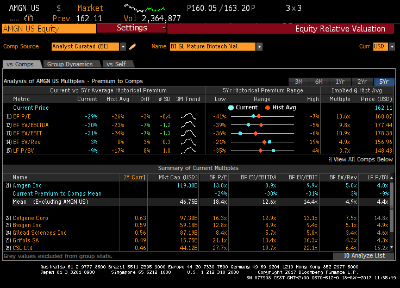Click the Analyze List button
Screen dimensions: 400x288
[x=364, y=256]
